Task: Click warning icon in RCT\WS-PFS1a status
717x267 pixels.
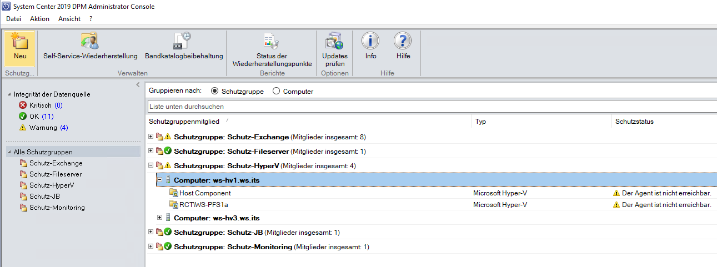Action: 616,204
